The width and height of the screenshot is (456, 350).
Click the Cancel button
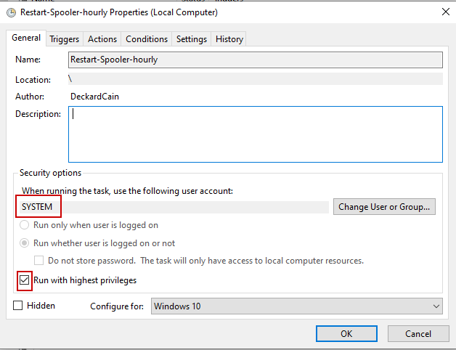(418, 333)
